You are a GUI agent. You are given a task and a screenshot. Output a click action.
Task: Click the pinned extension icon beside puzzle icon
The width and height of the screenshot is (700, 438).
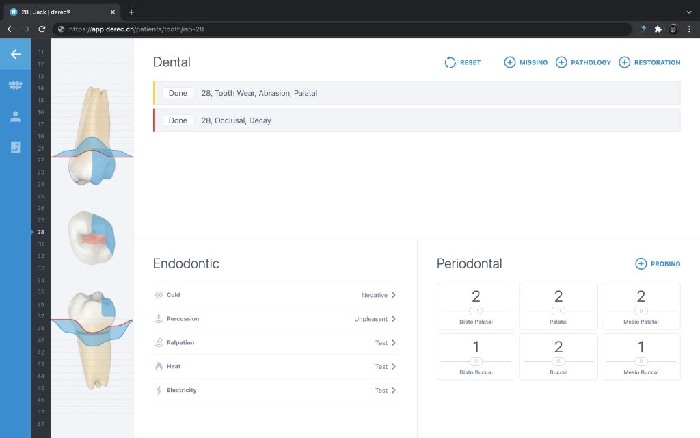(643, 29)
